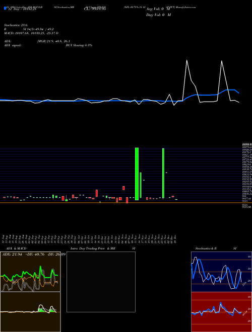Click the price scale labels on the right axis
Screen dimensions: 252x332
point(247,176)
